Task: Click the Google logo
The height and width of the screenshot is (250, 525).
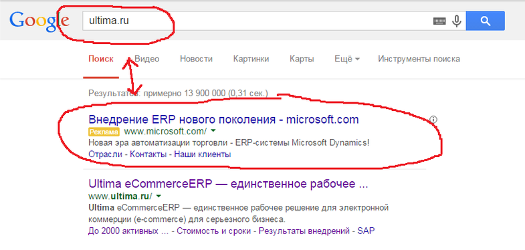Action: 39,21
